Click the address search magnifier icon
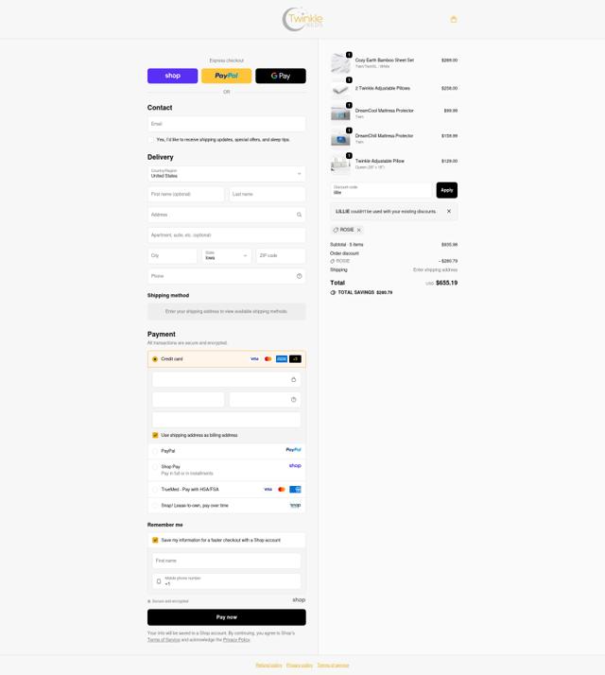This screenshot has width=605, height=675. (x=299, y=215)
